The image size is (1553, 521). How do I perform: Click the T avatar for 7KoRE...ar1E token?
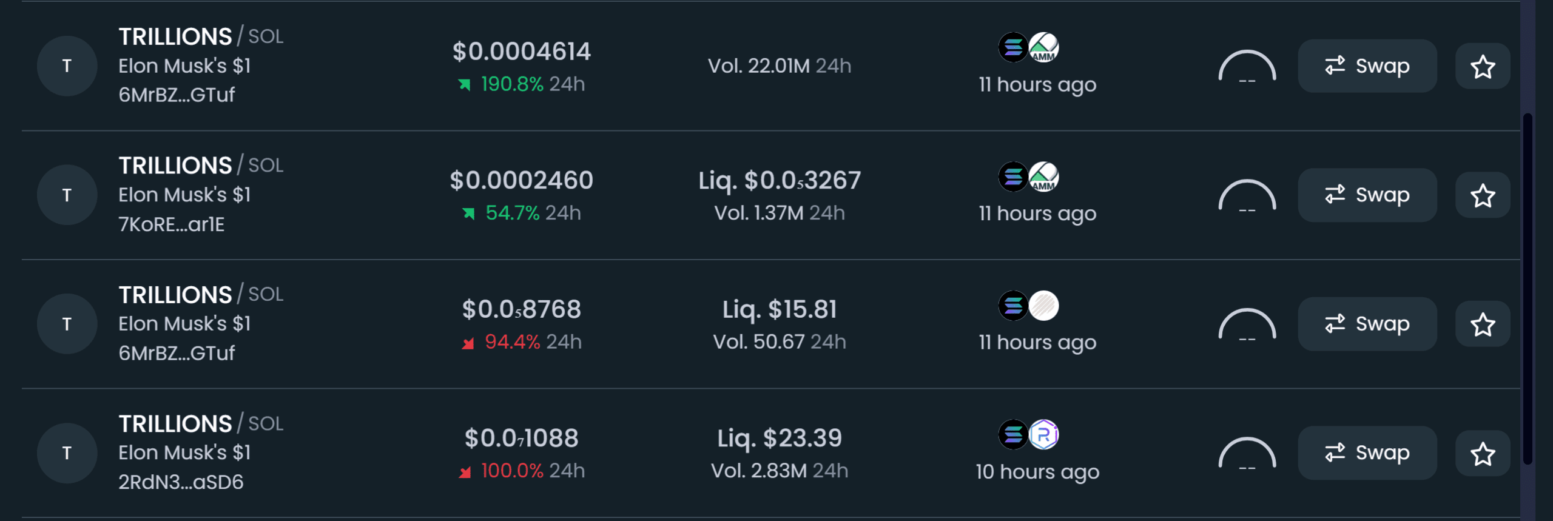[67, 195]
